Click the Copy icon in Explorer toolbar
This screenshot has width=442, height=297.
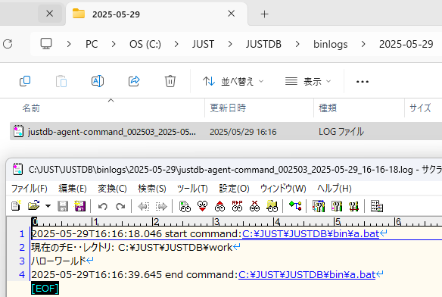coord(25,81)
